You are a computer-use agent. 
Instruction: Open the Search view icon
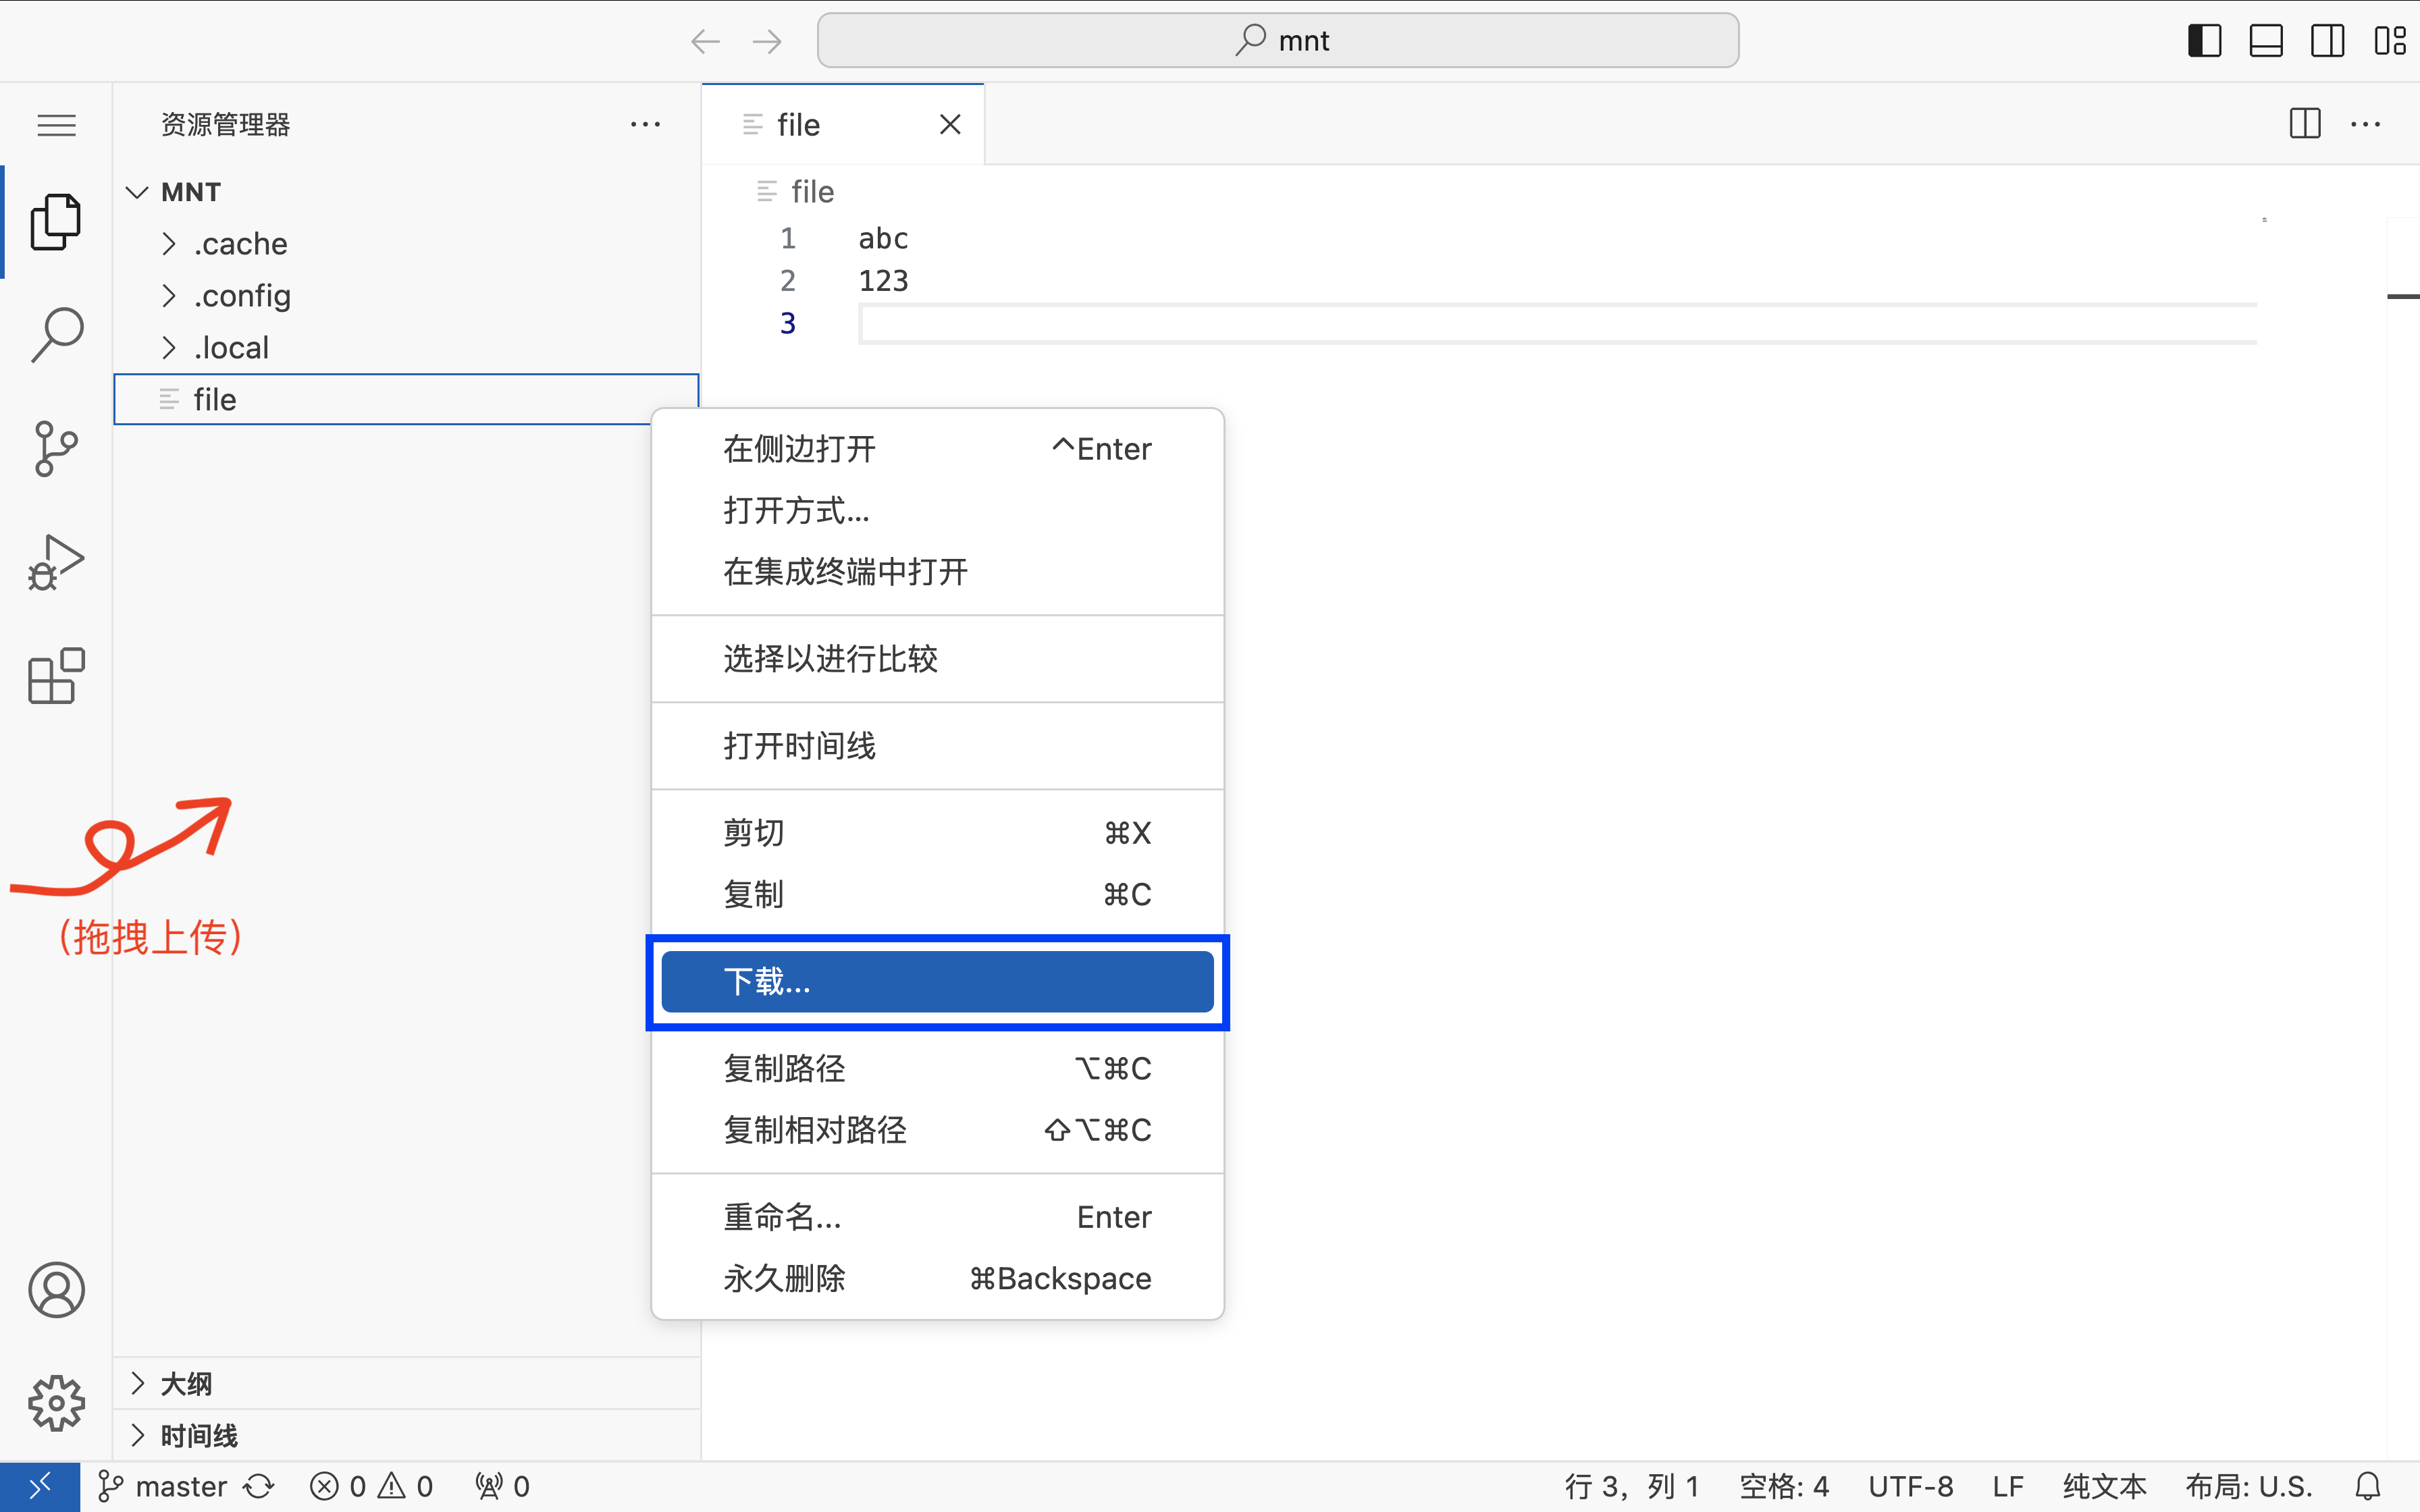(x=56, y=335)
